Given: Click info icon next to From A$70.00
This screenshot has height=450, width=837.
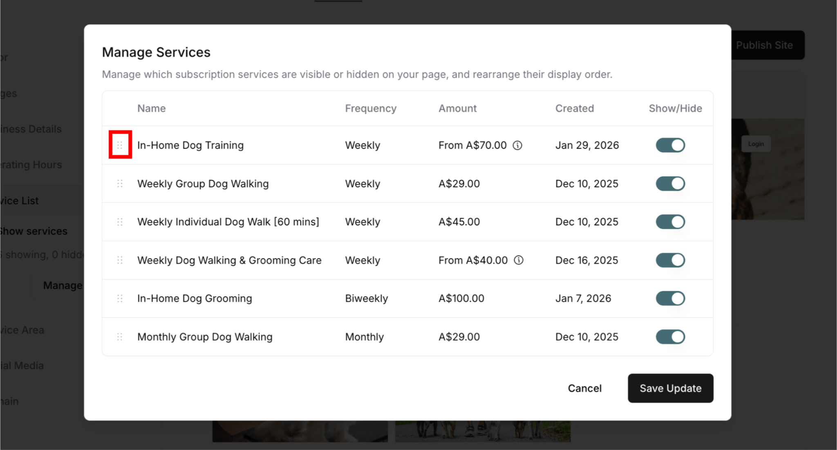Looking at the screenshot, I should (517, 145).
